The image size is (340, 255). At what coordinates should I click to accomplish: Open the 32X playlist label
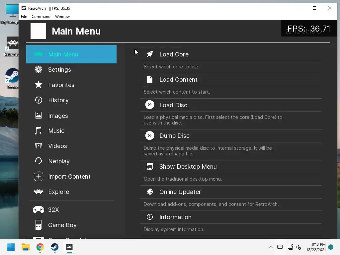click(x=53, y=210)
